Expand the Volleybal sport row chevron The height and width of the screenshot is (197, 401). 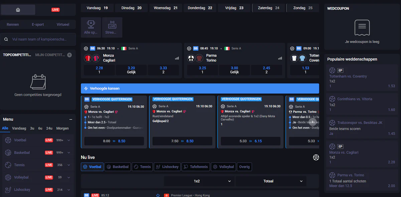(x=69, y=177)
